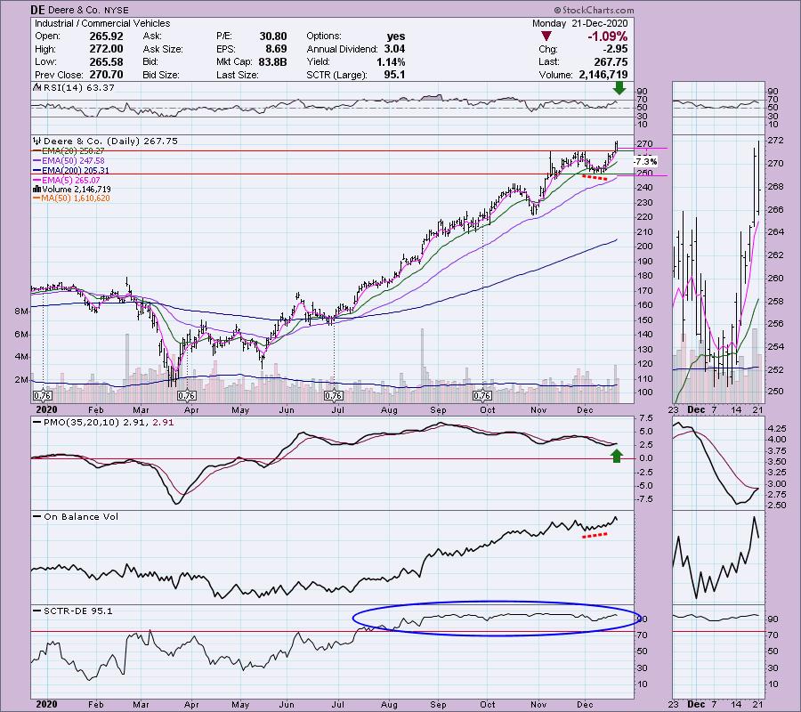Click the 8M volume axis label

(21, 311)
